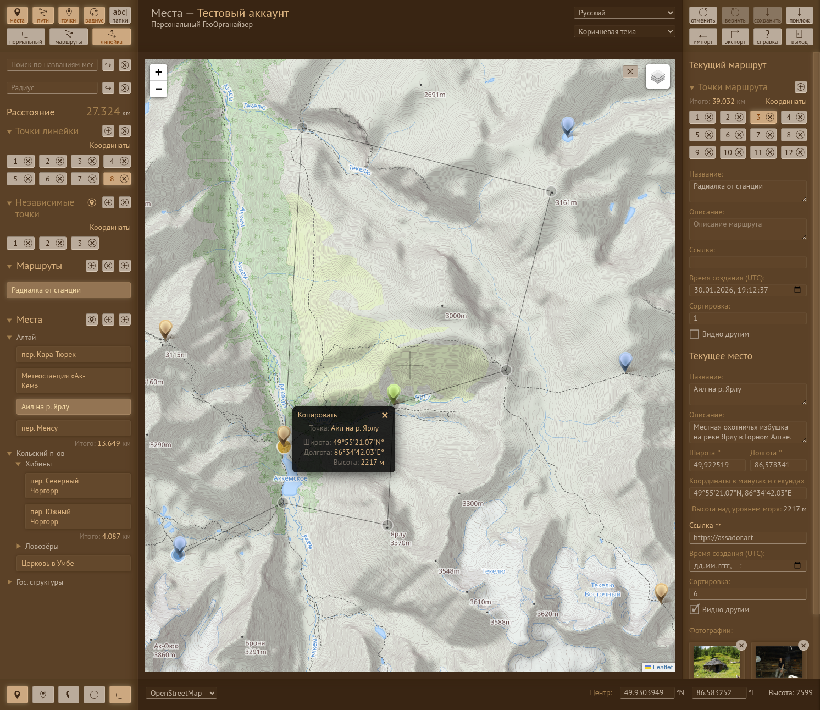
Task: Toggle the circle button in bottom bar
Action: coord(94,695)
